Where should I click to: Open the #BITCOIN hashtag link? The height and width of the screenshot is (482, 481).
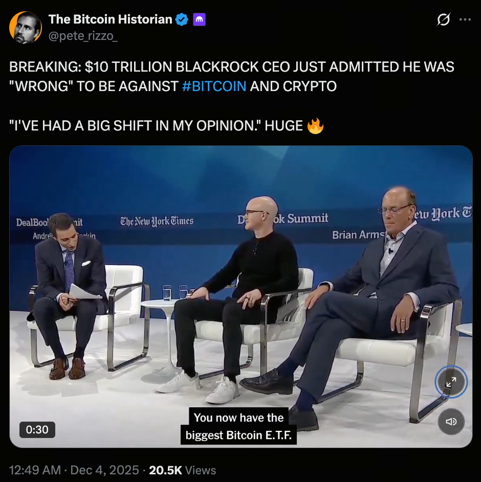point(214,86)
